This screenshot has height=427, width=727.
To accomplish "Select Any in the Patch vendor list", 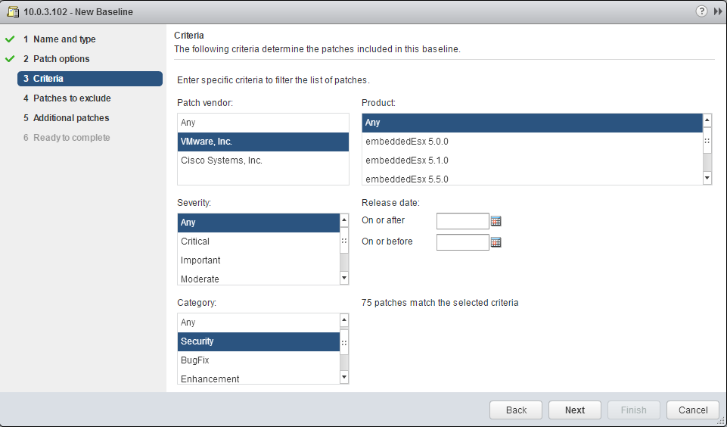I will coord(188,123).
